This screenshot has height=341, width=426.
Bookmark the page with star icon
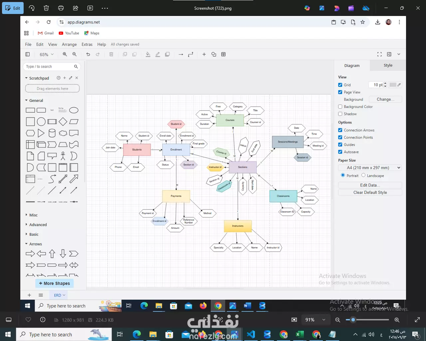coord(362,22)
